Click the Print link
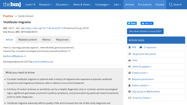This screenshot has height=105, width=187. pos(135,60)
